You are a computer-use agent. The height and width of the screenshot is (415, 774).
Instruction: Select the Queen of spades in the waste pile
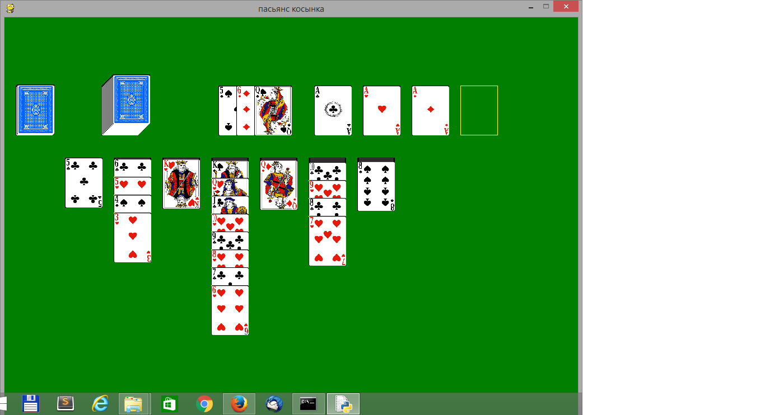tap(273, 111)
